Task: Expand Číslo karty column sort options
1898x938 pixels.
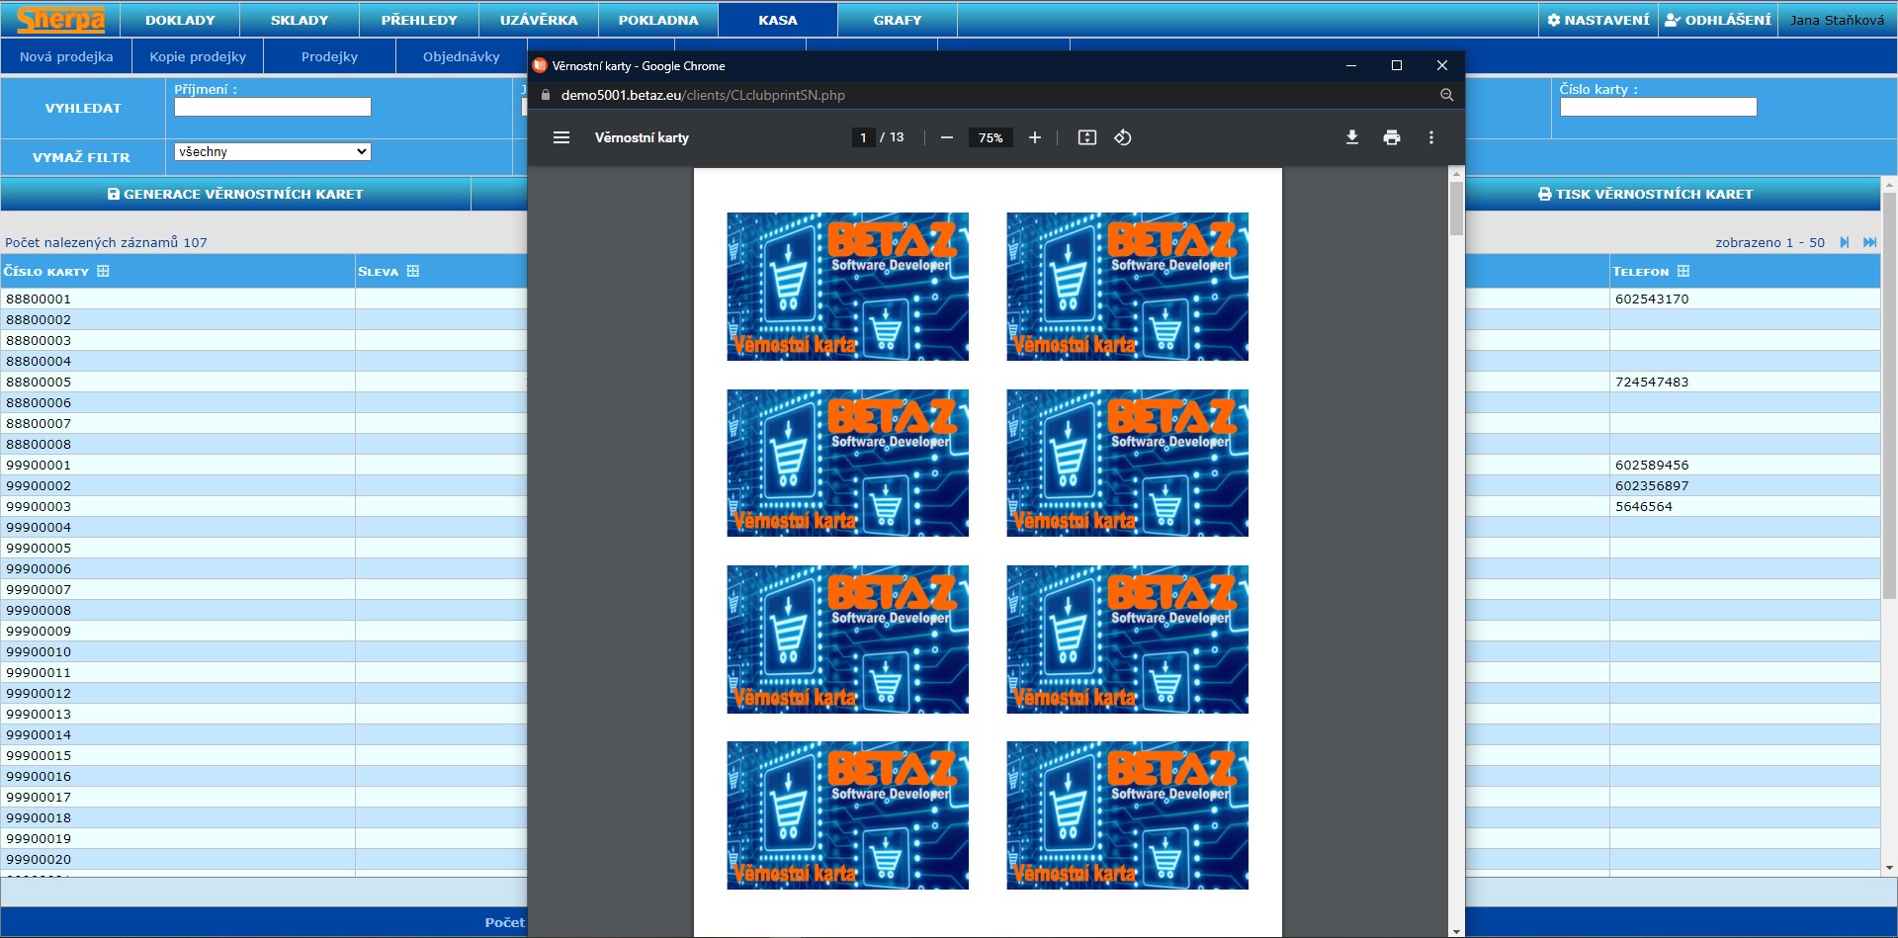Action: point(103,271)
